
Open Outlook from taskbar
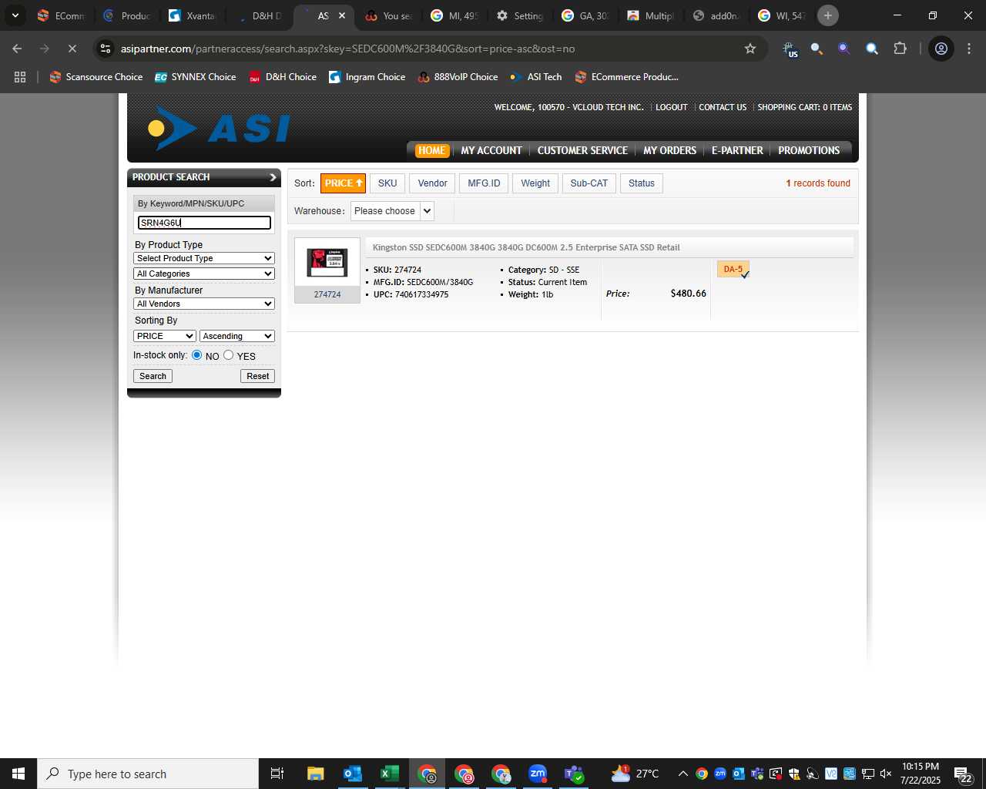[353, 774]
